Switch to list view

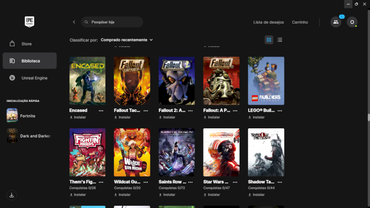[x=280, y=40]
